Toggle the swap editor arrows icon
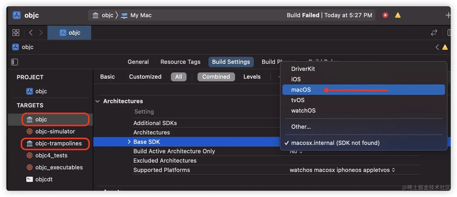Viewport: 457px width, 197px height. [434, 33]
